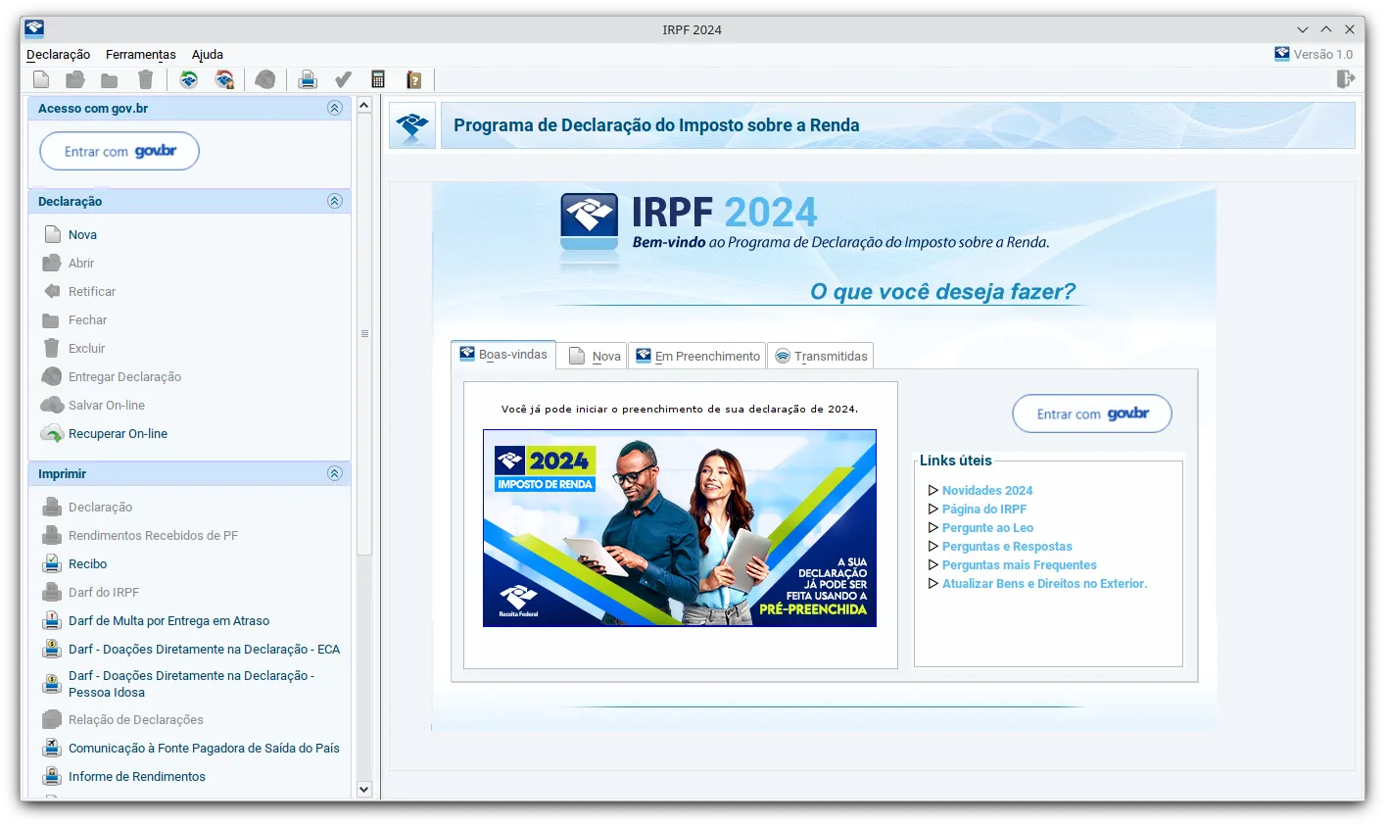Open the calculator tool in toolbar
The width and height of the screenshot is (1386, 826).
(x=378, y=79)
